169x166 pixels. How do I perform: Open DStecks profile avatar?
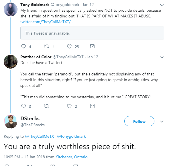11,122
